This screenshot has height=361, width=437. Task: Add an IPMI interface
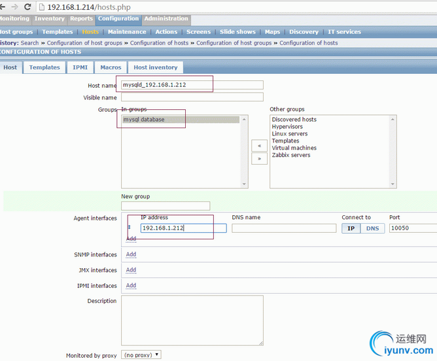[131, 286]
